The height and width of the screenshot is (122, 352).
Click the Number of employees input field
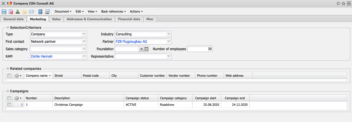200,49
